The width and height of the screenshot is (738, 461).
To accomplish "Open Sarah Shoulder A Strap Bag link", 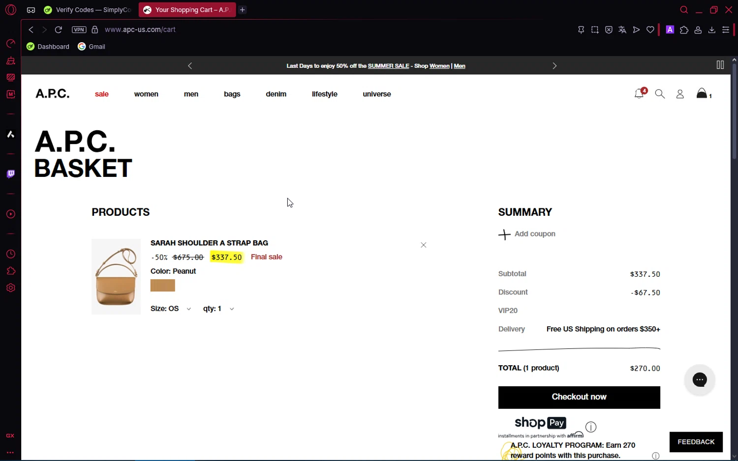I will [x=209, y=243].
